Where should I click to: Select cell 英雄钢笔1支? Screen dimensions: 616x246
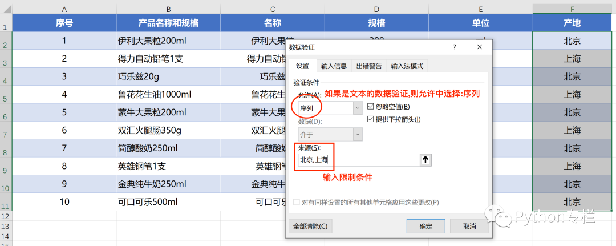coord(168,166)
